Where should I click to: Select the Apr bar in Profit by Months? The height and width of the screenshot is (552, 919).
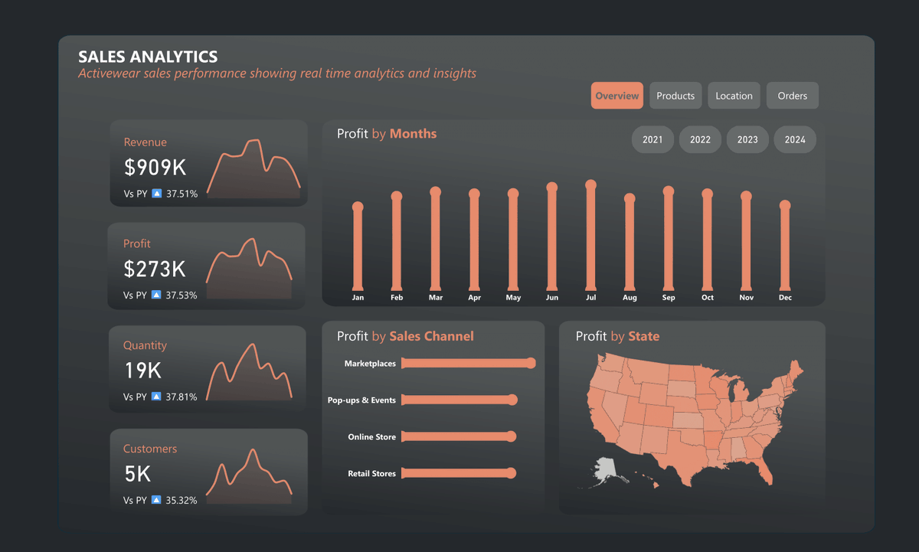(474, 241)
